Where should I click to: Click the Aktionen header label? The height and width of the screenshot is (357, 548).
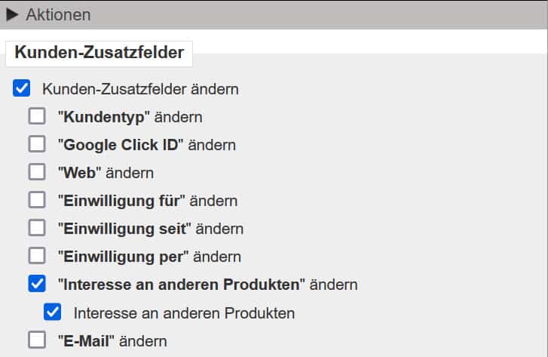(x=58, y=14)
